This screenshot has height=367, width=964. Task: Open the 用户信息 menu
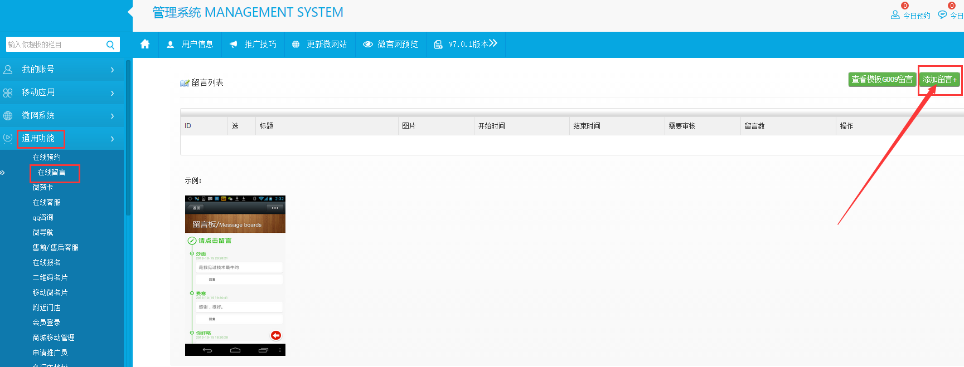point(190,45)
